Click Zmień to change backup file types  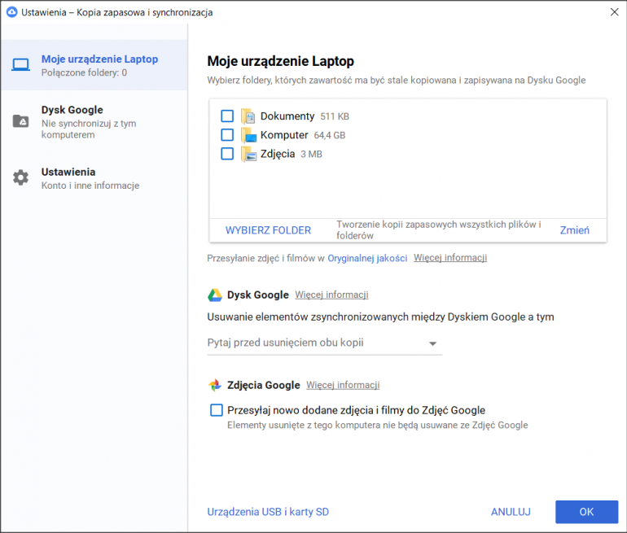tap(574, 230)
